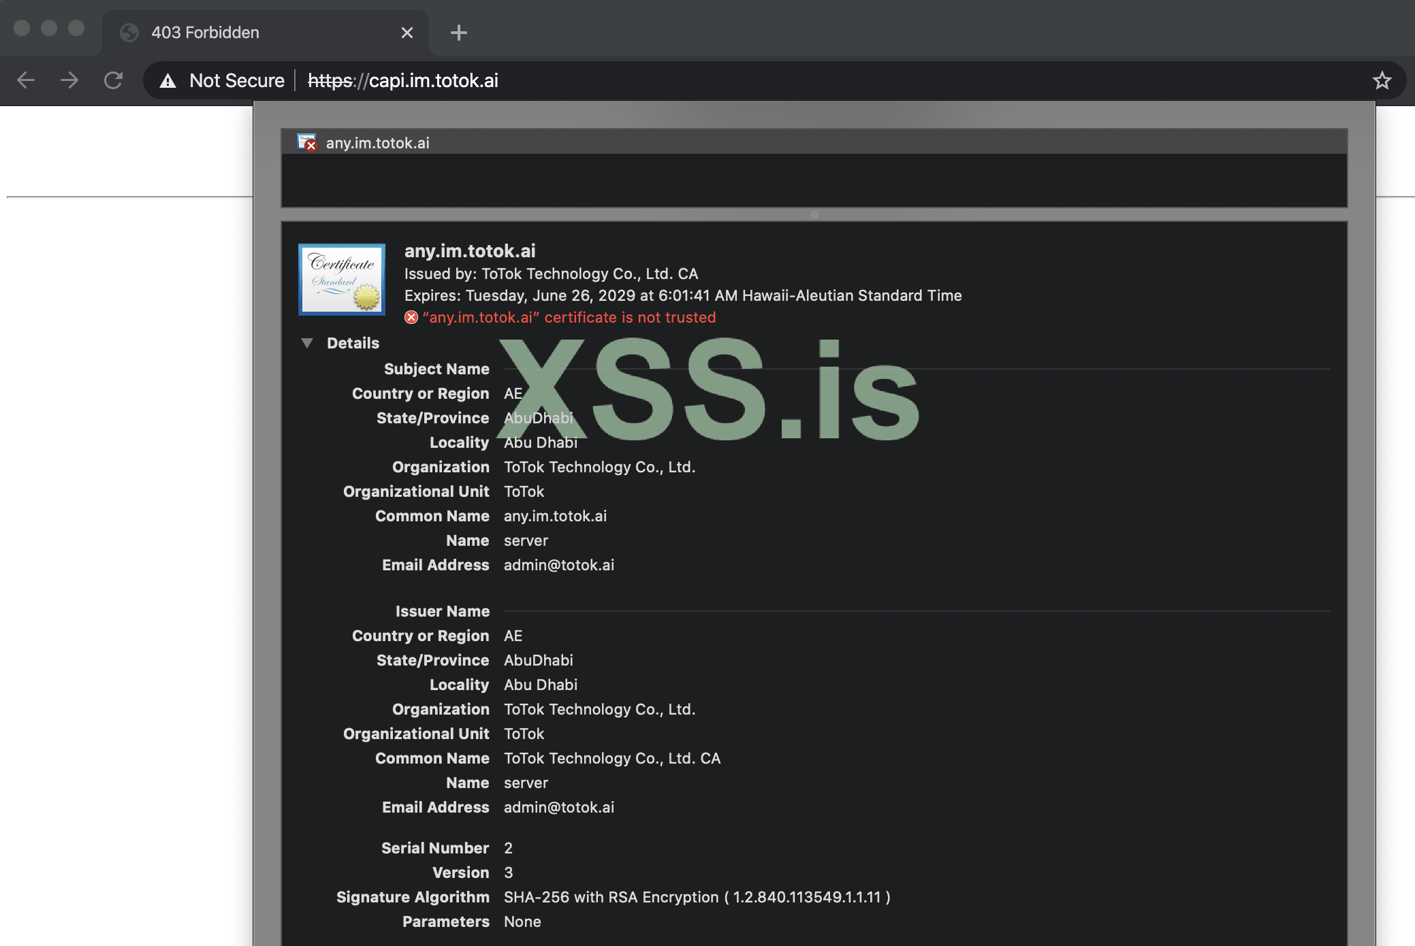Close the 403 Forbidden tab

[407, 32]
